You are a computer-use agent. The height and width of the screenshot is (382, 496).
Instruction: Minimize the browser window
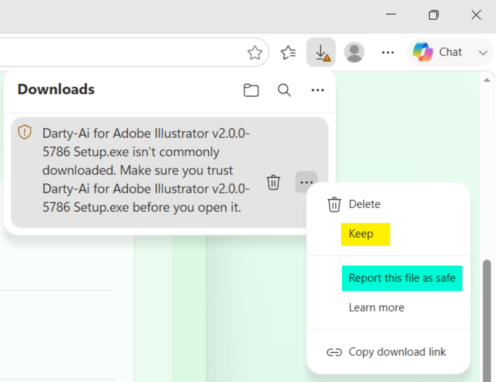pos(391,15)
